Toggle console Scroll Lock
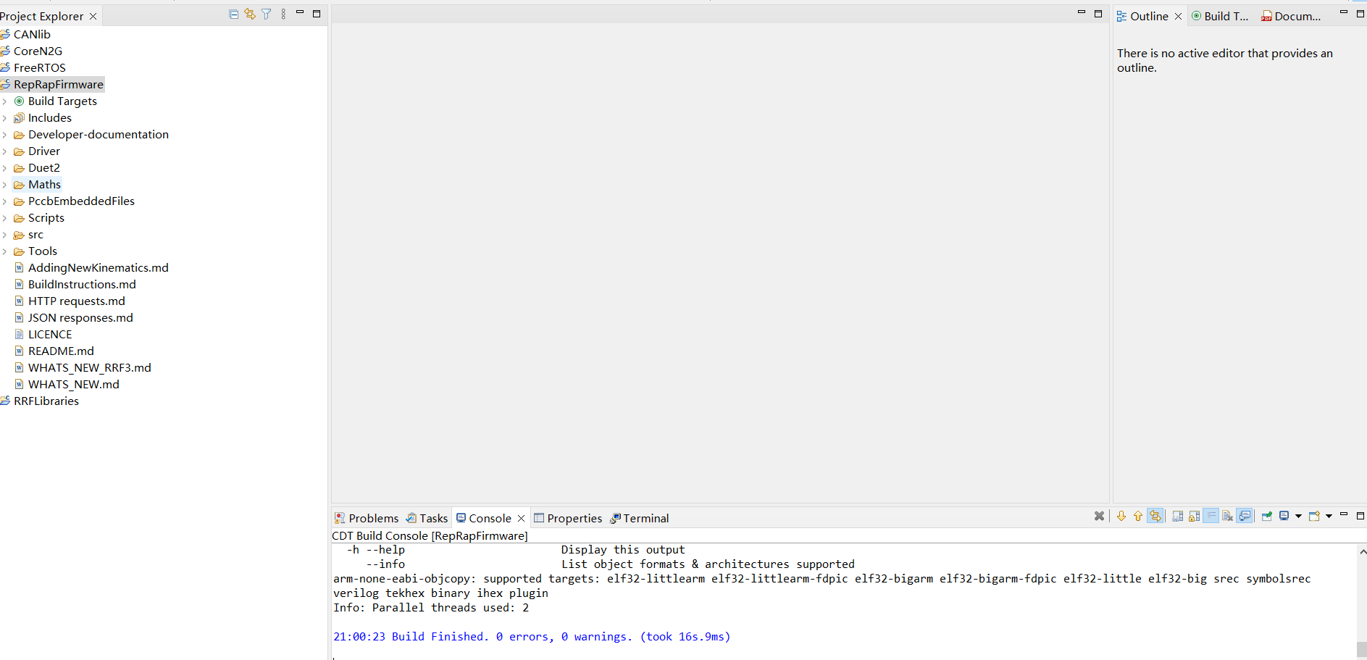 coord(1194,516)
